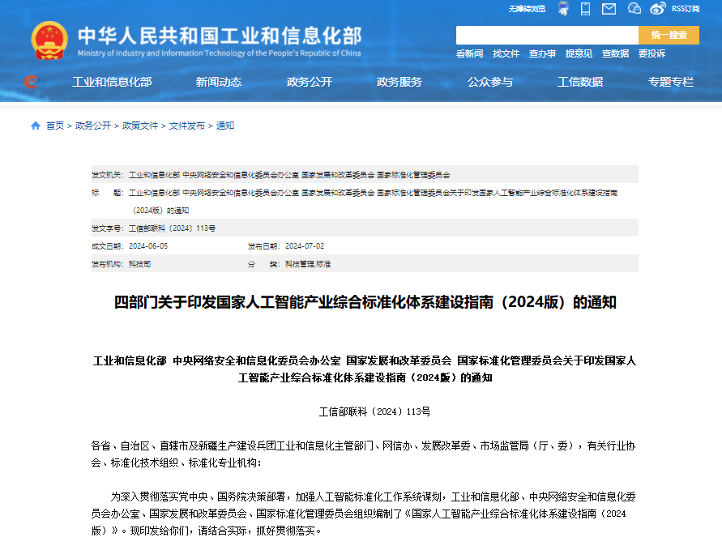This screenshot has height=550, width=722.
Task: Click the 统一搜索 search button
Action: pos(669,35)
